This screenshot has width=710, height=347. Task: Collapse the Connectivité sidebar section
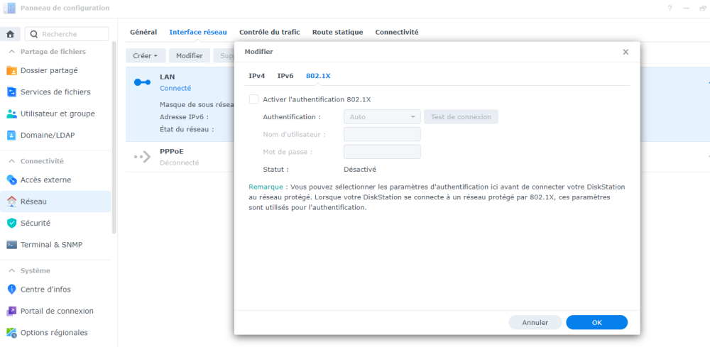coord(11,161)
